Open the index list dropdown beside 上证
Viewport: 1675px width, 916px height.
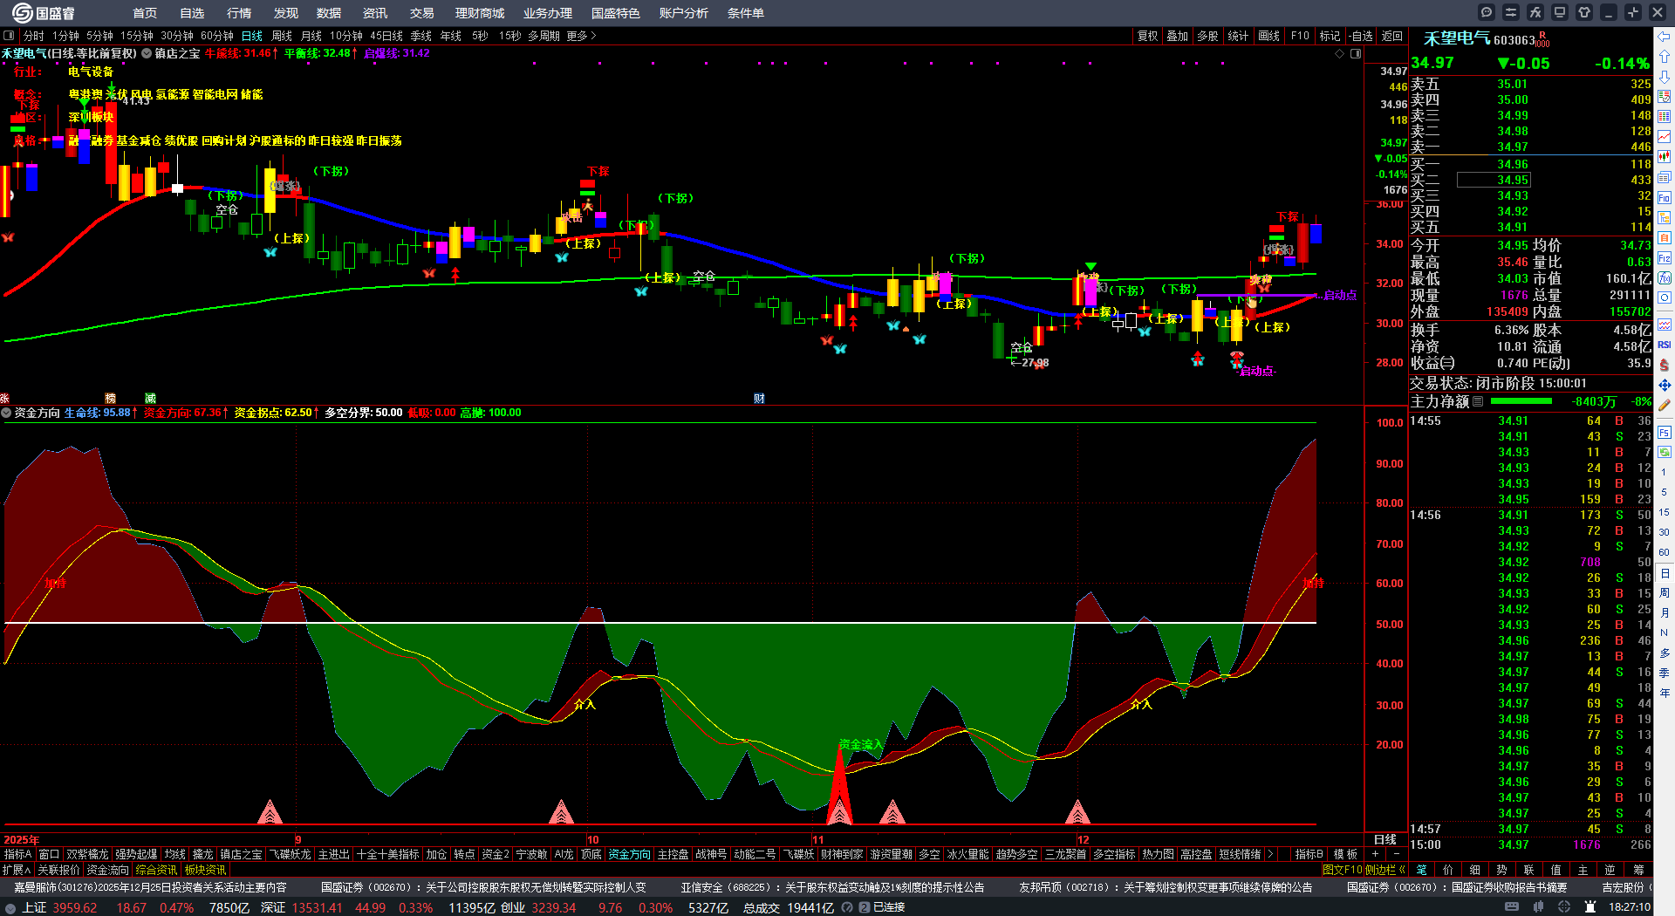click(x=10, y=907)
